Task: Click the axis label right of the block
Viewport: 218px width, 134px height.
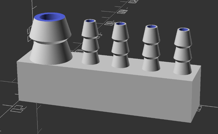Action: (x=199, y=108)
